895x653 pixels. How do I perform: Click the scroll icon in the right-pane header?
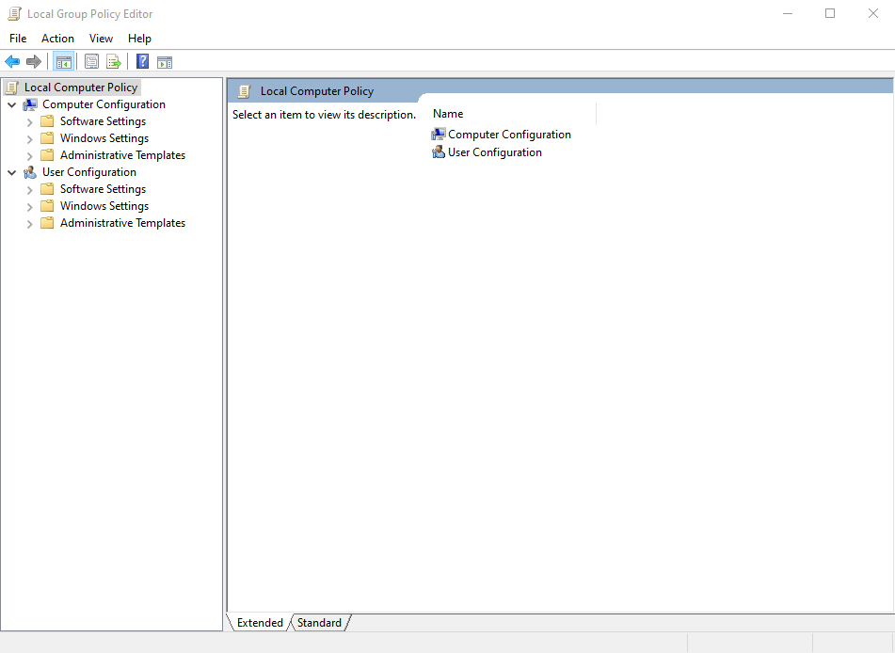245,91
